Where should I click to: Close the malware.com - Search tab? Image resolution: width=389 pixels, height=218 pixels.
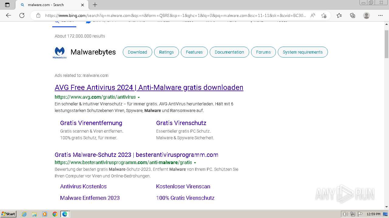click(x=83, y=5)
